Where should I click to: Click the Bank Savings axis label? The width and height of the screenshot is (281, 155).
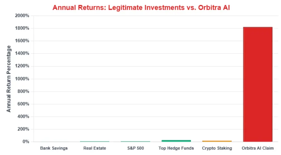click(x=54, y=148)
